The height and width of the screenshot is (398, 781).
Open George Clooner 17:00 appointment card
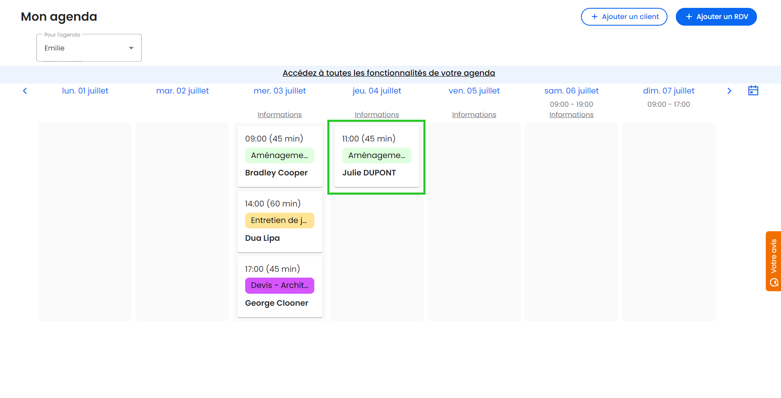[x=280, y=287]
